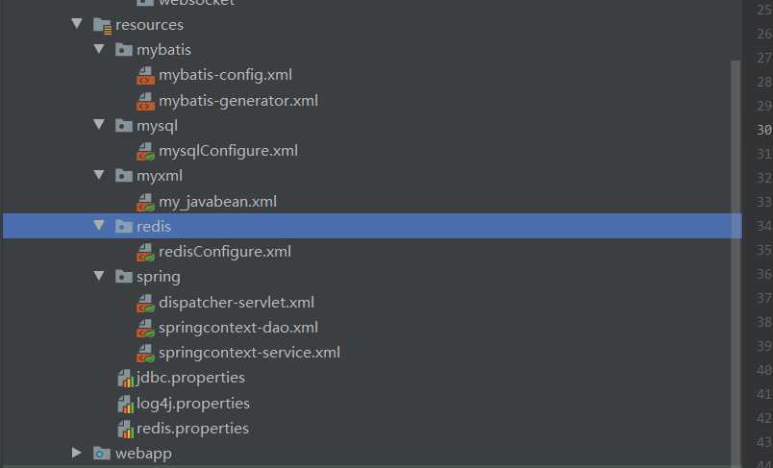Collapse the redis folder arrow
773x468 pixels.
point(98,227)
